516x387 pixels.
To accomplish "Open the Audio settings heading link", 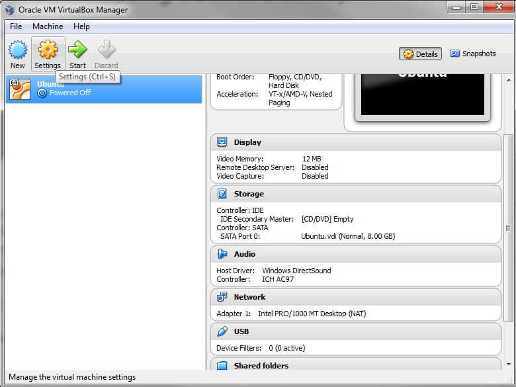I will (x=245, y=254).
